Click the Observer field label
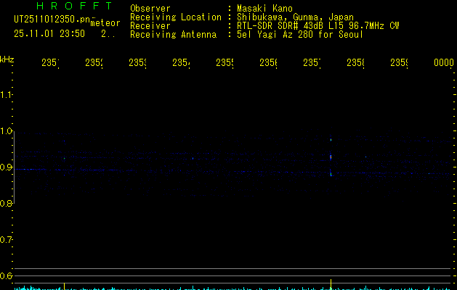This screenshot has height=290, width=457. pyautogui.click(x=150, y=8)
